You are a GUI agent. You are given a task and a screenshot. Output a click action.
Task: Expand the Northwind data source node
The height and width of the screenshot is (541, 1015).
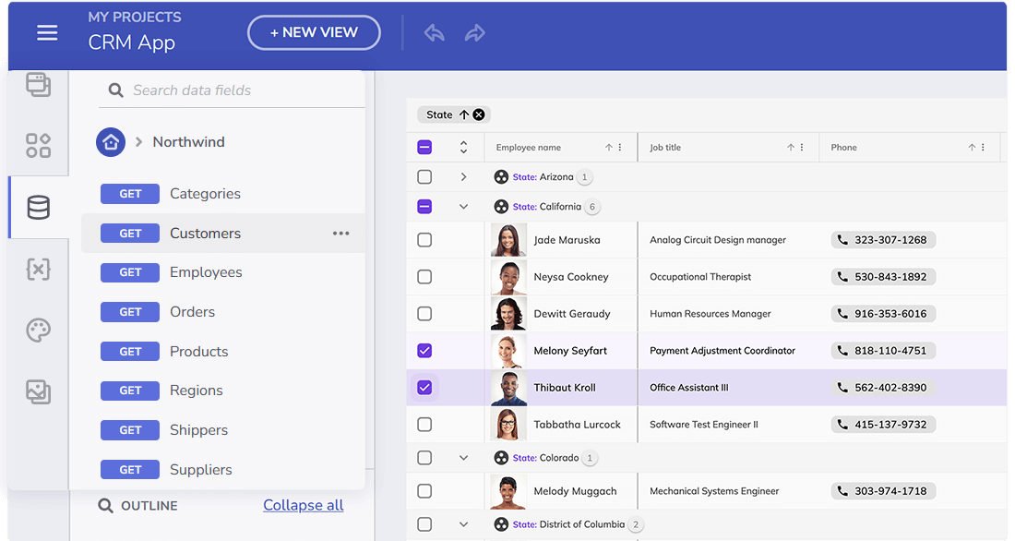pos(139,142)
